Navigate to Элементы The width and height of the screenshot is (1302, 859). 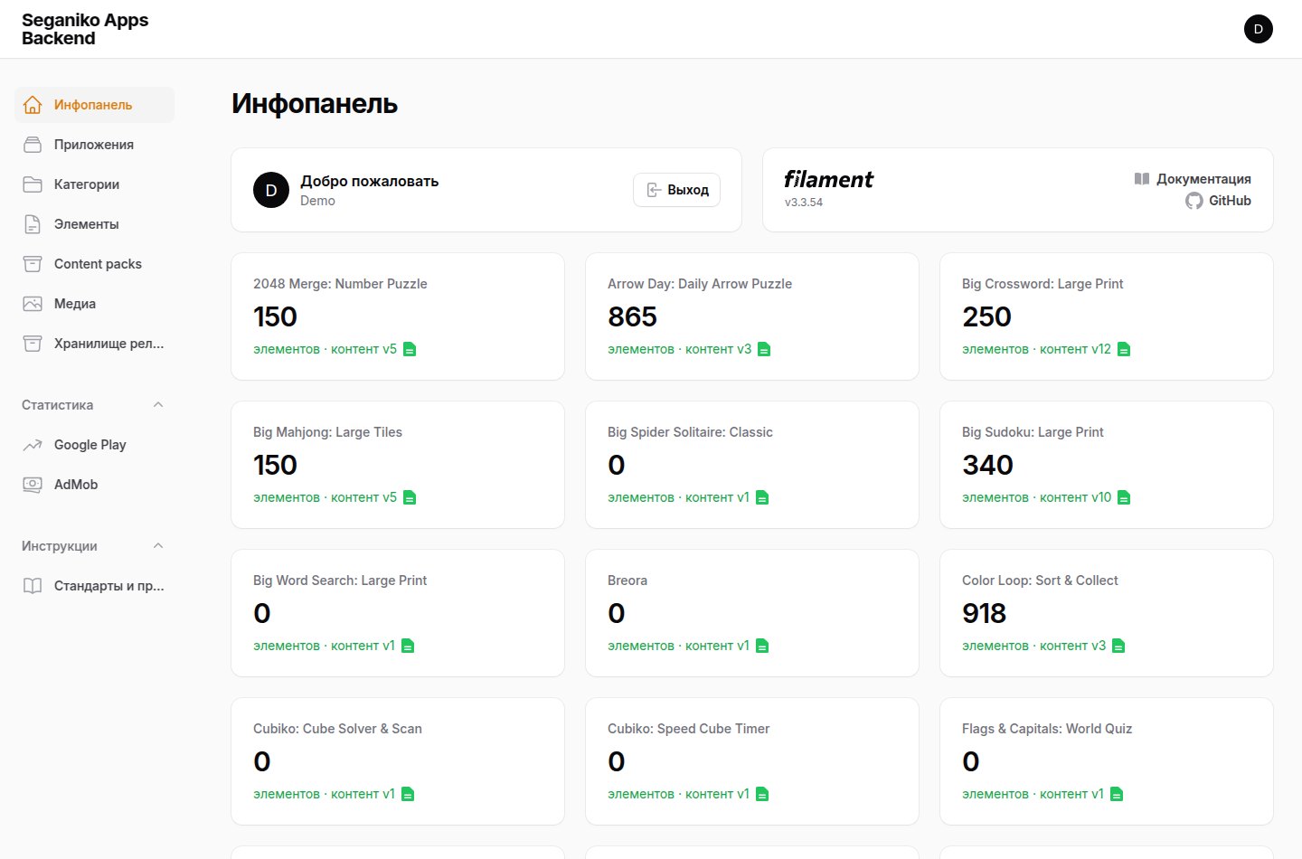point(94,224)
